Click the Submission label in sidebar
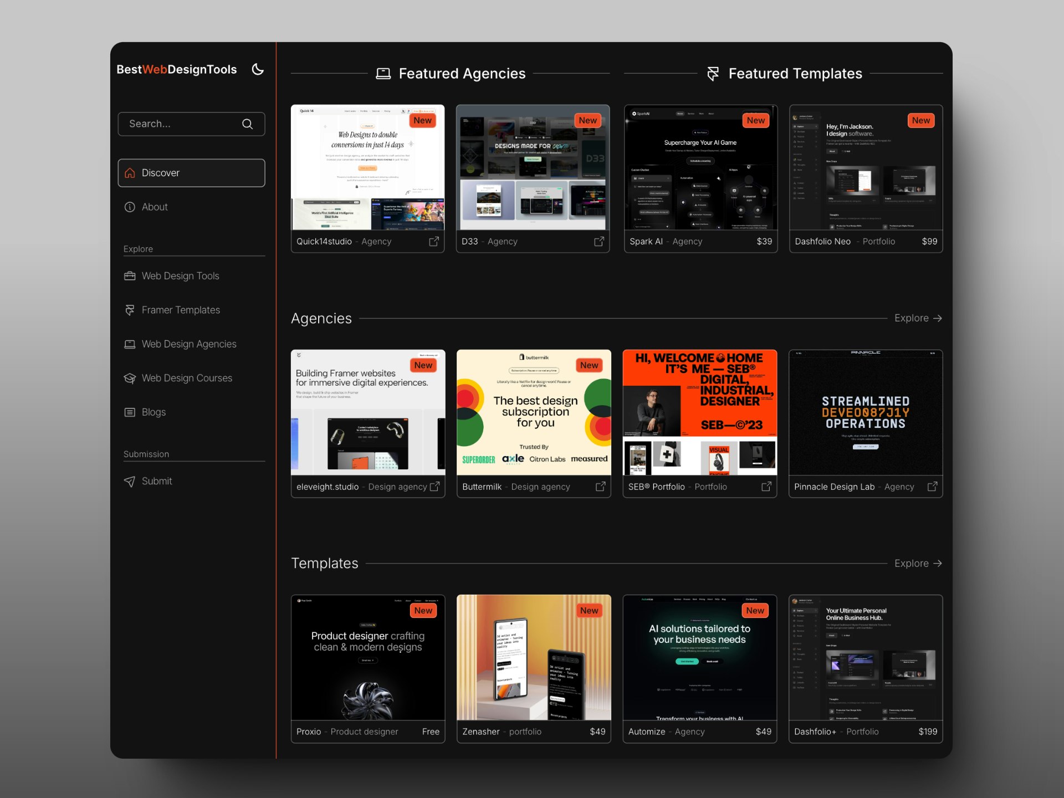Viewport: 1064px width, 798px height. [146, 454]
